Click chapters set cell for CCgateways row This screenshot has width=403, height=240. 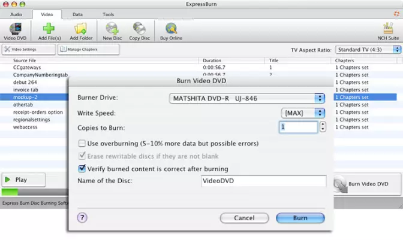(x=352, y=68)
